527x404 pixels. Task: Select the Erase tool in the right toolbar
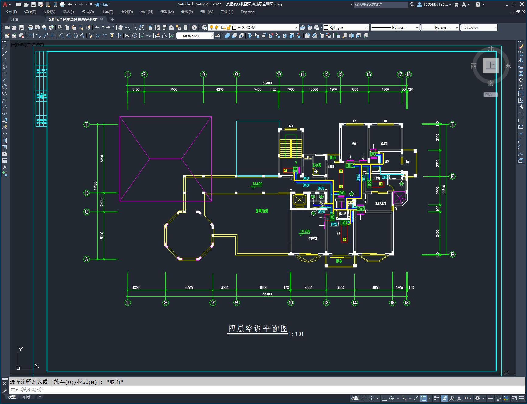pos(521,47)
